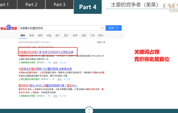The width and height of the screenshot is (178, 113).
Task: Click 评价 under 整容机构 排名 2016 result
Action: (55, 96)
